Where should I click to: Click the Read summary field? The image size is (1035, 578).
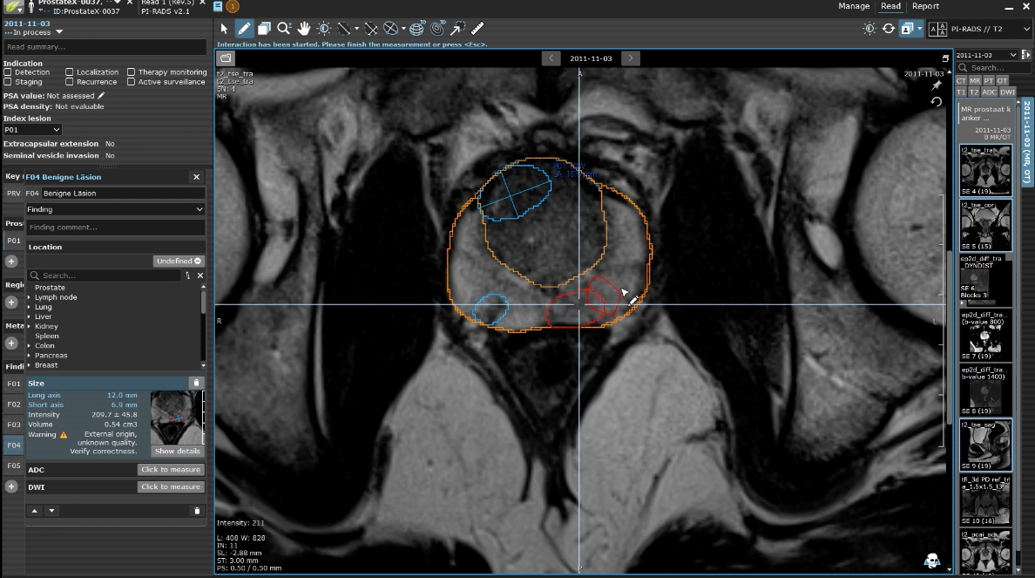(105, 47)
